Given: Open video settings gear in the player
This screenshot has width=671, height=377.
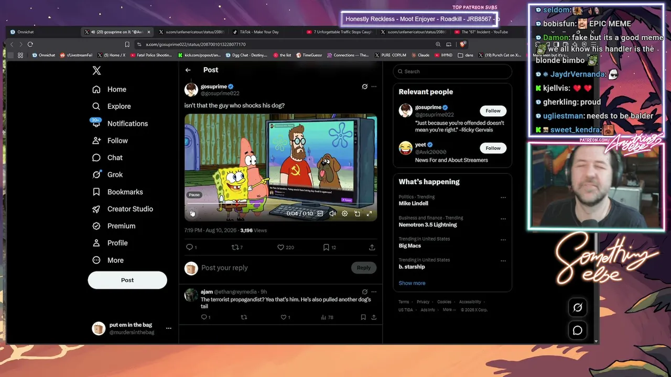Looking at the screenshot, I should 344,214.
